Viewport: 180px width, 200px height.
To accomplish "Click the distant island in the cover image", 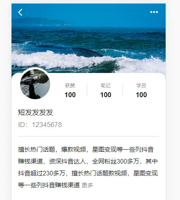I will pyautogui.click(x=41, y=21).
